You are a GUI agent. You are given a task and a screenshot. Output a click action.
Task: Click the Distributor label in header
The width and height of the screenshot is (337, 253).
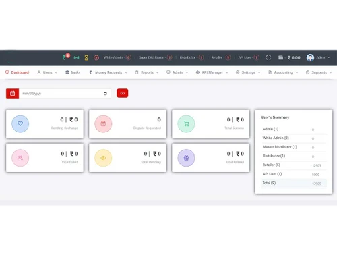(187, 57)
